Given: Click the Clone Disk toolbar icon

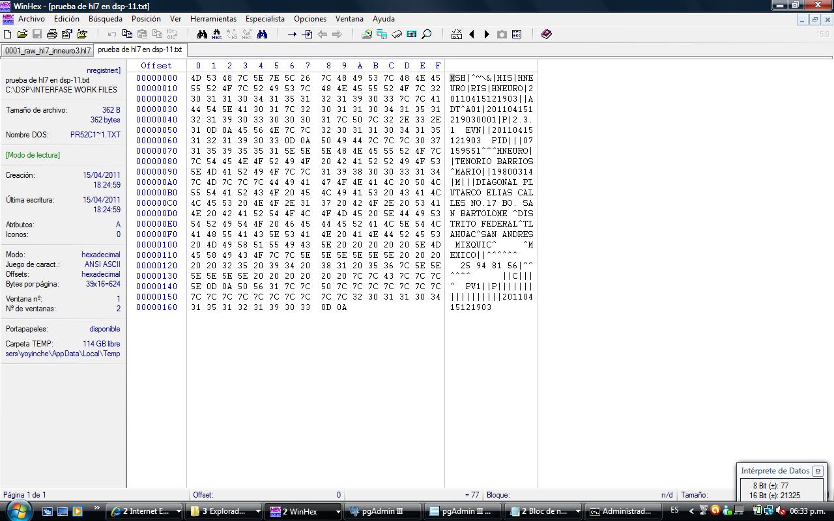Looking at the screenshot, I should click(x=382, y=34).
